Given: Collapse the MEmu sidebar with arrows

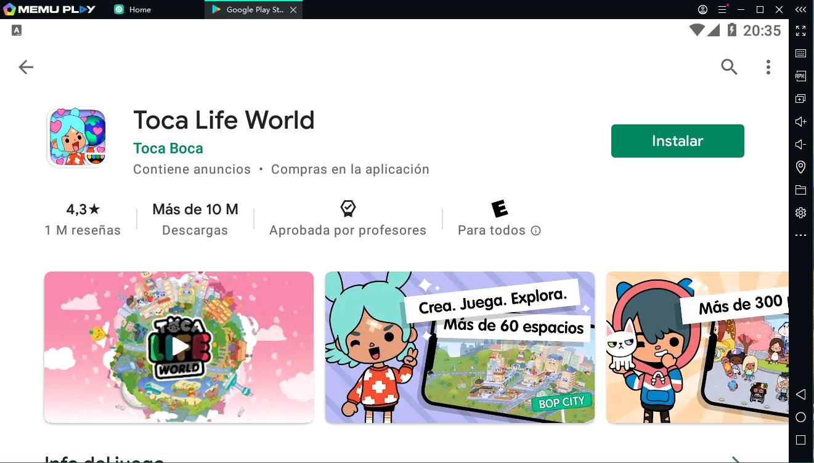Looking at the screenshot, I should (800, 9).
